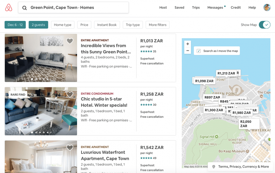Image resolution: width=275 pixels, height=173 pixels.
Task: Heart the Luxurious Waterfront Apartment listing
Action: tap(70, 148)
